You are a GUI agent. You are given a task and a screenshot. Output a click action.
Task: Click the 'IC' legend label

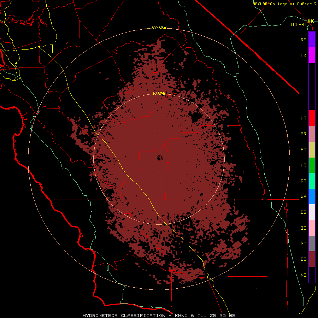click(303, 228)
